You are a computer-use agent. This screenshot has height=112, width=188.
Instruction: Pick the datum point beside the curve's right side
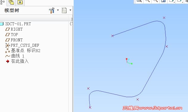167,46
